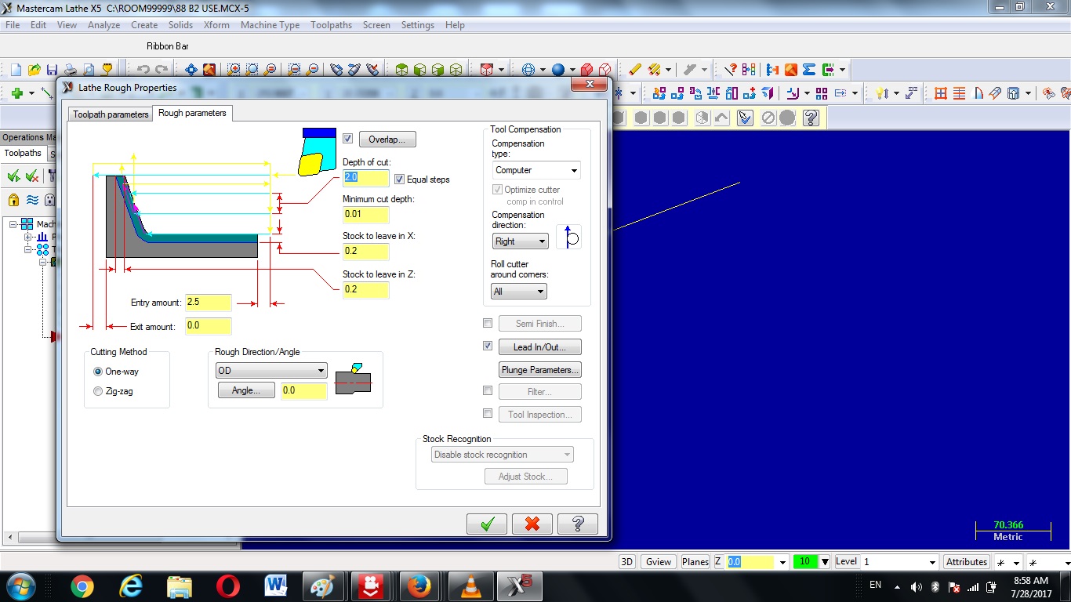Click the Depth of cut input field
Screen dimensions: 1071x602
coord(365,178)
